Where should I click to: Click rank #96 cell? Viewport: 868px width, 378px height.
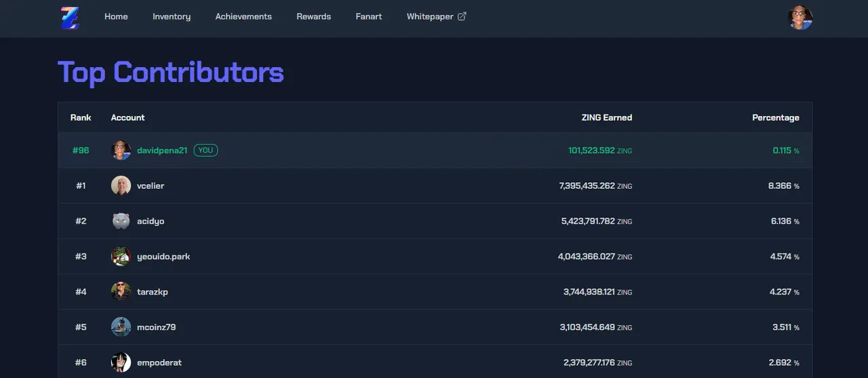coord(81,150)
